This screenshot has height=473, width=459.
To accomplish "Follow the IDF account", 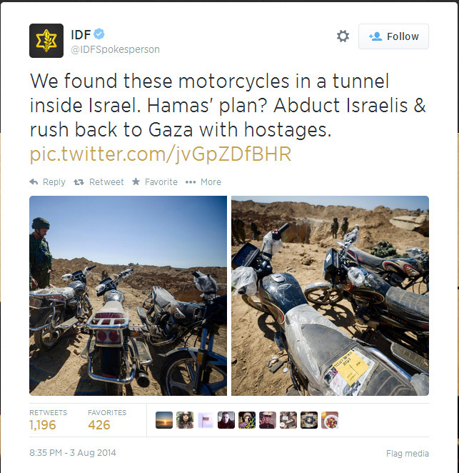I will click(393, 36).
